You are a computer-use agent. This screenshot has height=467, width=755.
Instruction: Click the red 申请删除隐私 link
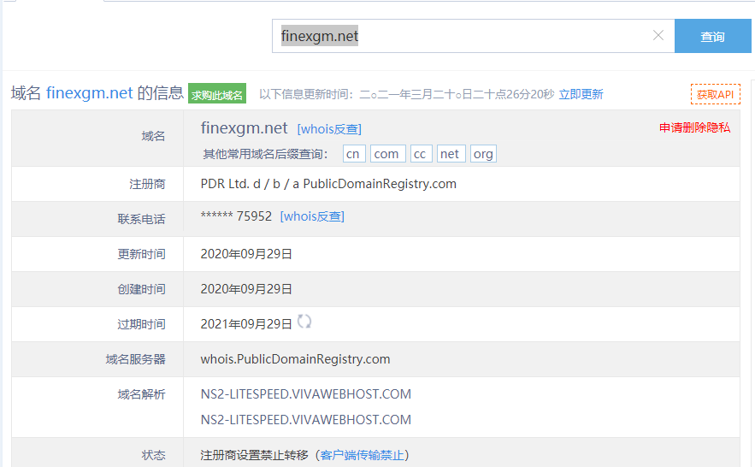(x=694, y=127)
